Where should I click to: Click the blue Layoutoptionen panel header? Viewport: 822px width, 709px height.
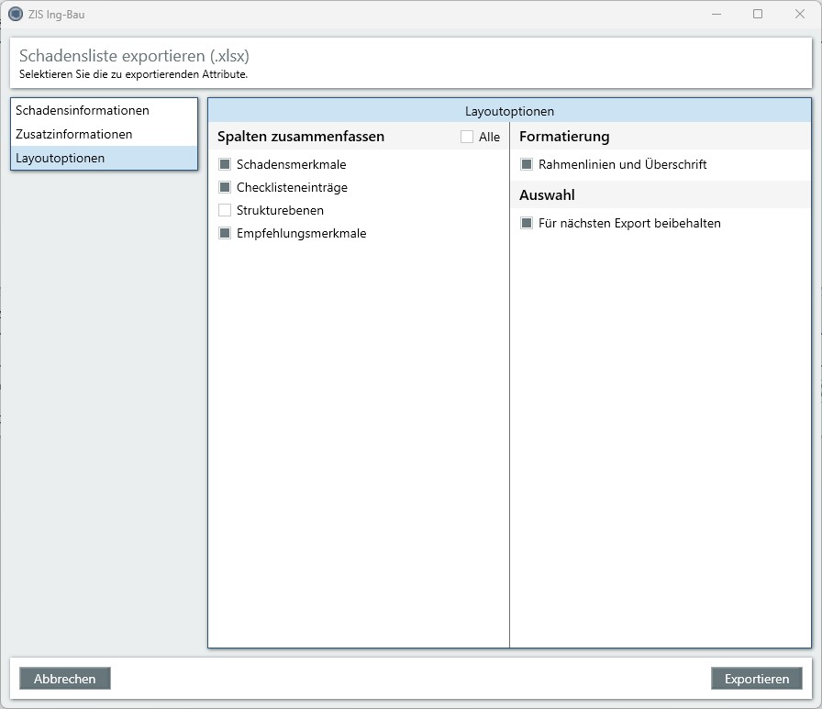pos(509,111)
